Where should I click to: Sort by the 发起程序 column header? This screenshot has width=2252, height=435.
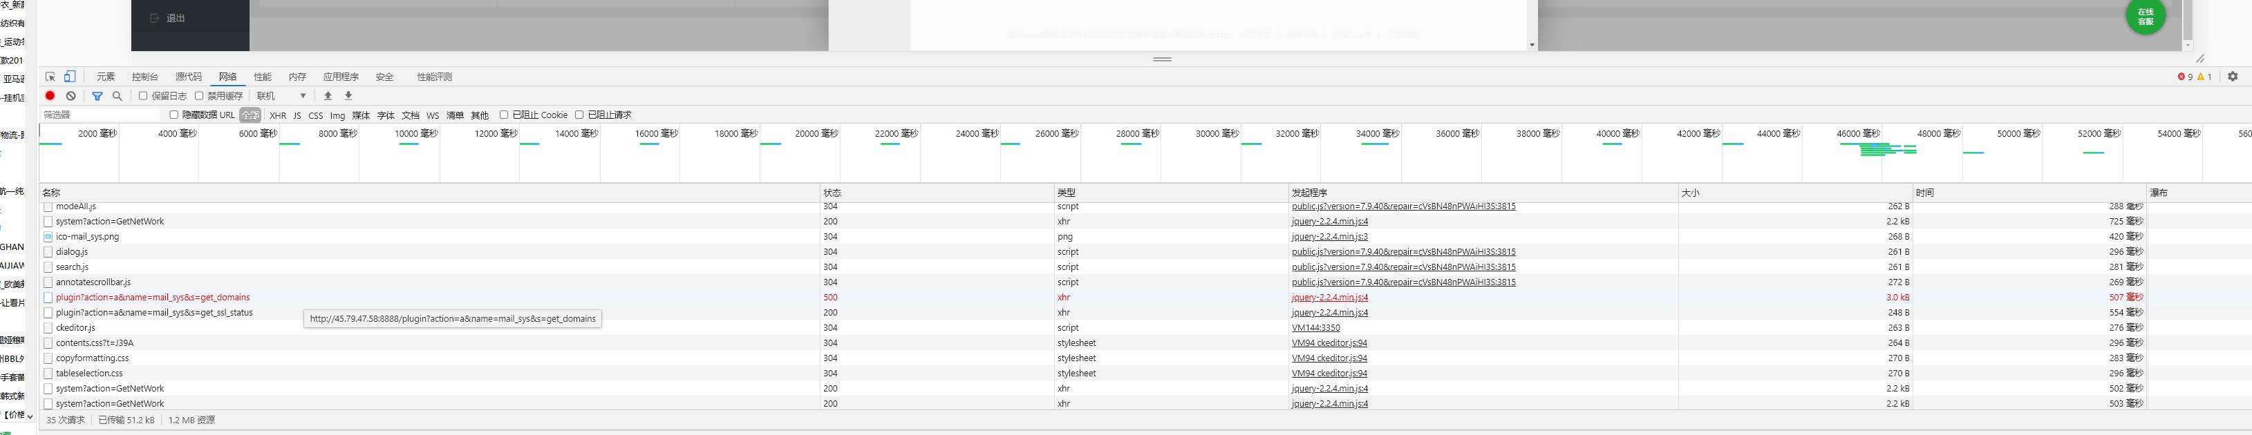coord(1483,192)
